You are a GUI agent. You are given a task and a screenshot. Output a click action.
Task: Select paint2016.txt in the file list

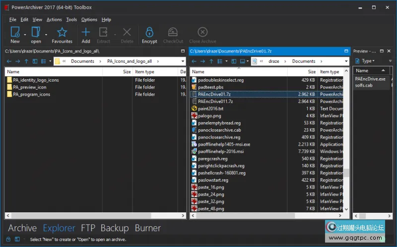[x=210, y=108]
